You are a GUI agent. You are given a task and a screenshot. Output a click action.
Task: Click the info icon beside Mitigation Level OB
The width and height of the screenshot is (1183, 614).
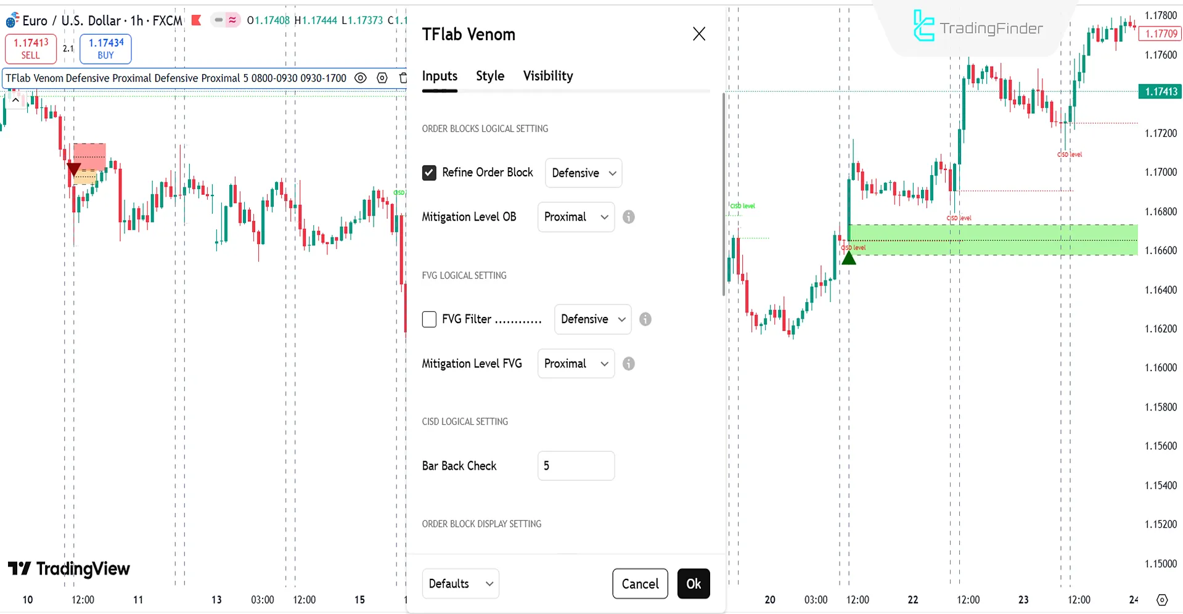point(628,216)
